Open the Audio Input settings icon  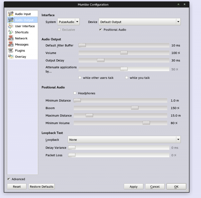pos(11,14)
